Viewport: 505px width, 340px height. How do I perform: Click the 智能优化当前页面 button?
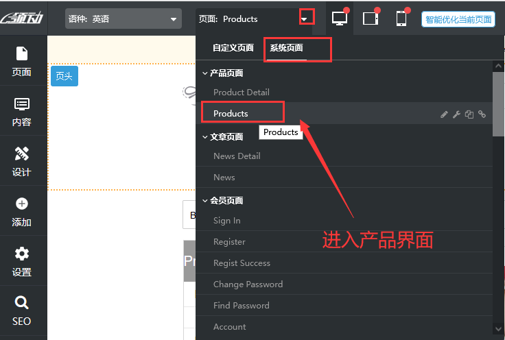point(458,19)
